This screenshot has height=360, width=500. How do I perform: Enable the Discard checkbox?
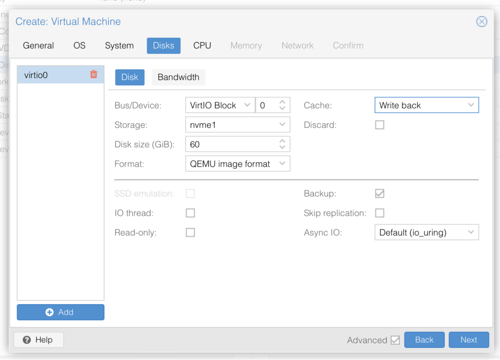[x=380, y=125]
